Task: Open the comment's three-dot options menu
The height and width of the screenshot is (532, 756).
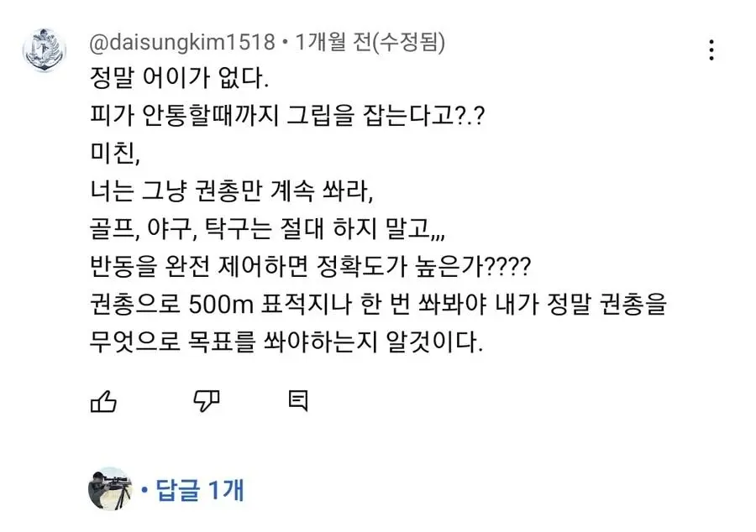Action: pos(711,50)
